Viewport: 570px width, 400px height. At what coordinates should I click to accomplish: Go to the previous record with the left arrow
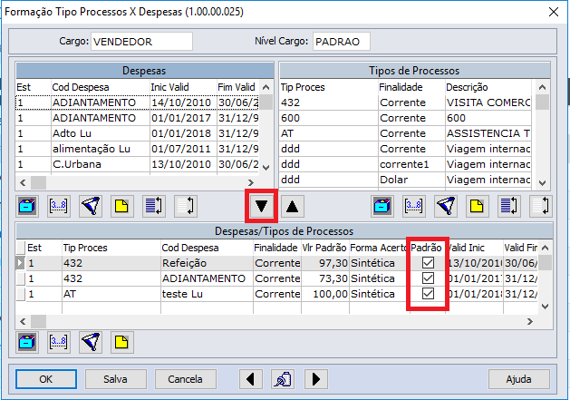(250, 379)
